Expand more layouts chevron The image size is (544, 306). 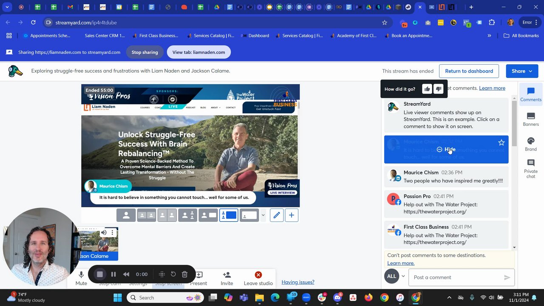point(263,215)
